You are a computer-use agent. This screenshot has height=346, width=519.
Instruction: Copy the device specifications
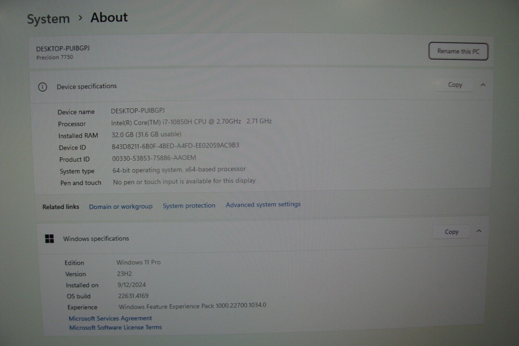click(x=455, y=85)
